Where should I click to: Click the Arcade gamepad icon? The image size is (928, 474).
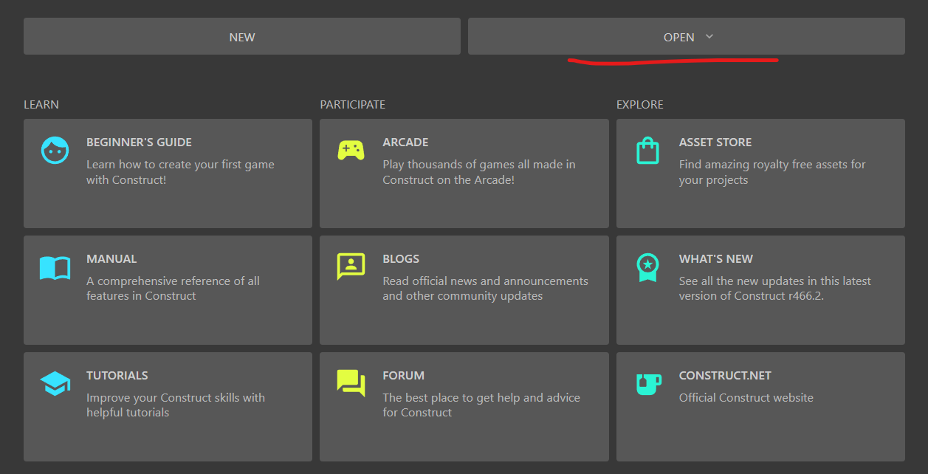(351, 150)
